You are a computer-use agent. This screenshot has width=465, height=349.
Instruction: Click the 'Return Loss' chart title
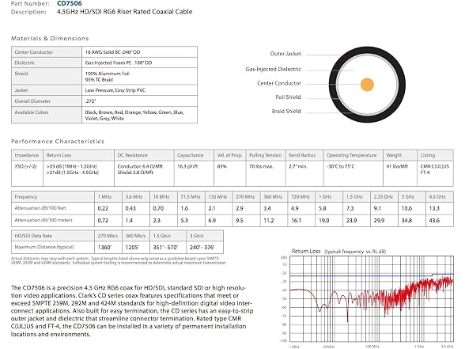tap(306, 251)
